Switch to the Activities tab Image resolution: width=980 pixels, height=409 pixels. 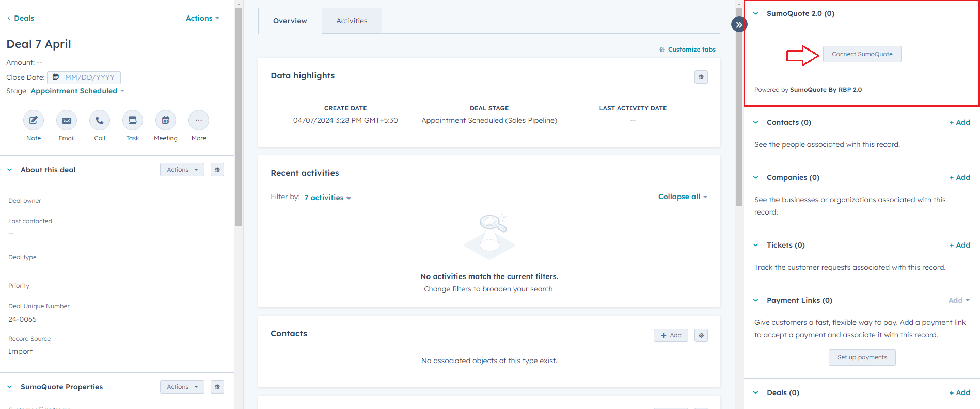point(352,21)
